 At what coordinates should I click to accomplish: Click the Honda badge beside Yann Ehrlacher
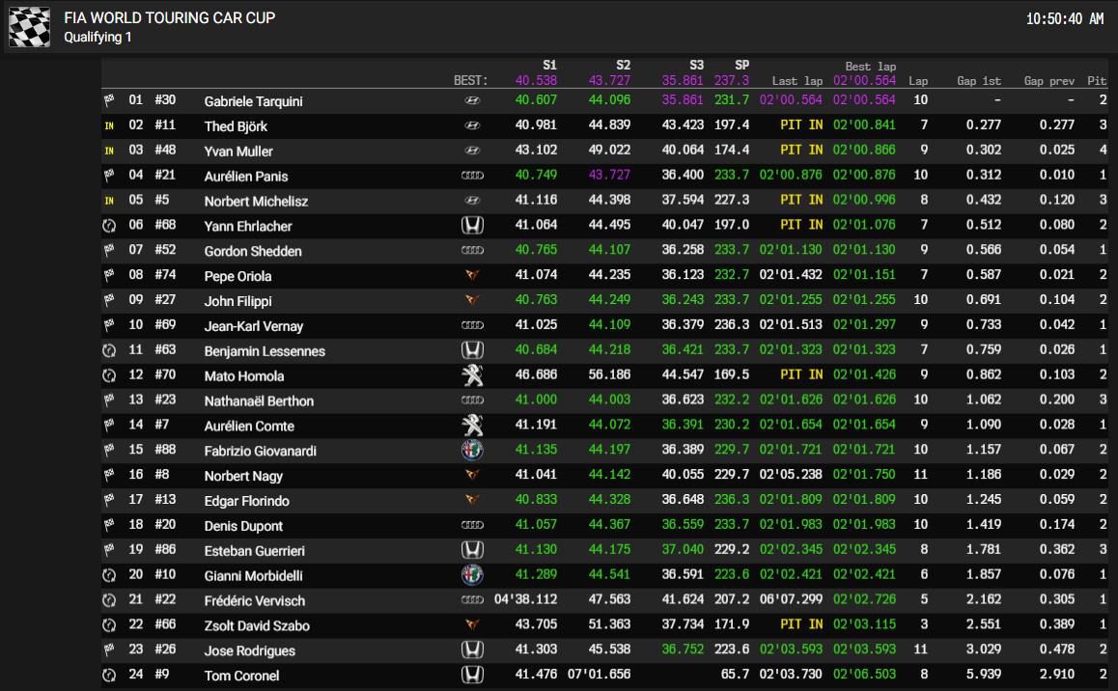point(473,225)
